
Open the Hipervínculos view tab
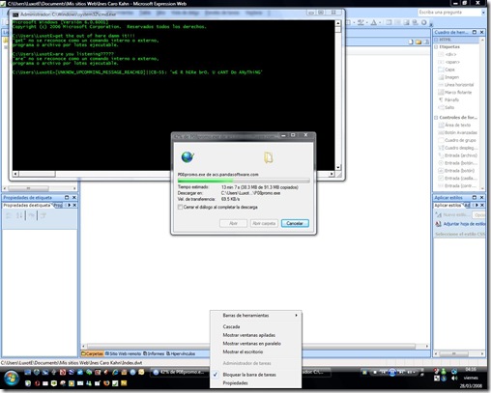pos(181,353)
